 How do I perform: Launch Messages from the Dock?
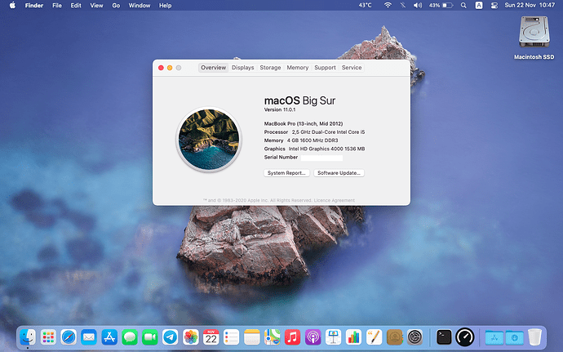pos(130,337)
